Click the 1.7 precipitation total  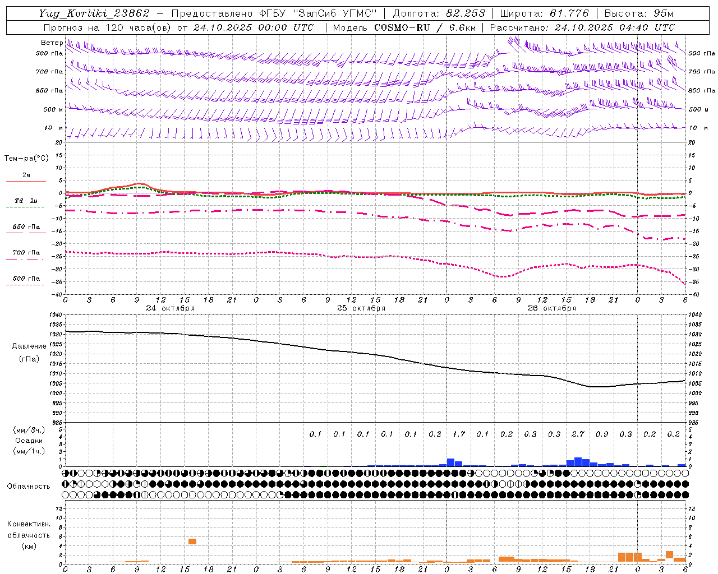(x=459, y=434)
